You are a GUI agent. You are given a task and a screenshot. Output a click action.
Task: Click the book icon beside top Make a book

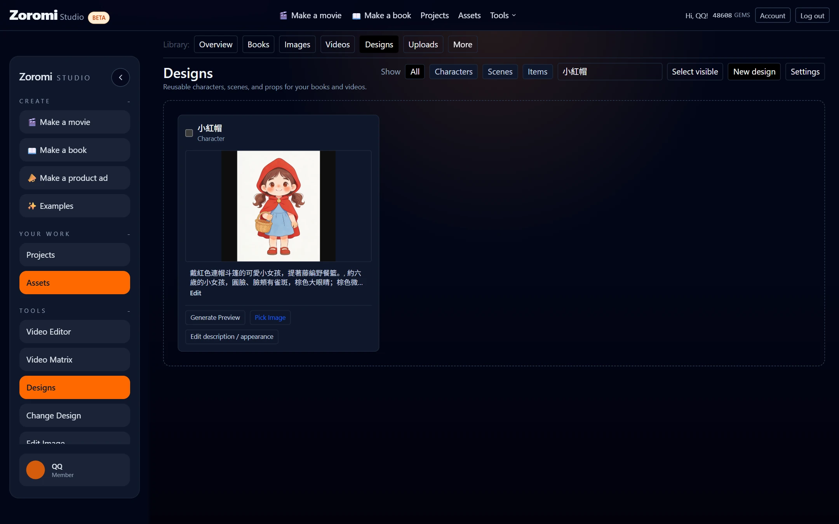pos(356,16)
